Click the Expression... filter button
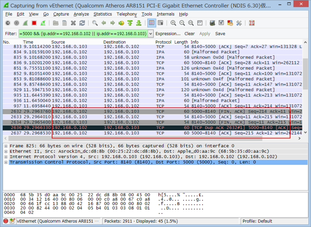The image size is (311, 227). (168, 34)
